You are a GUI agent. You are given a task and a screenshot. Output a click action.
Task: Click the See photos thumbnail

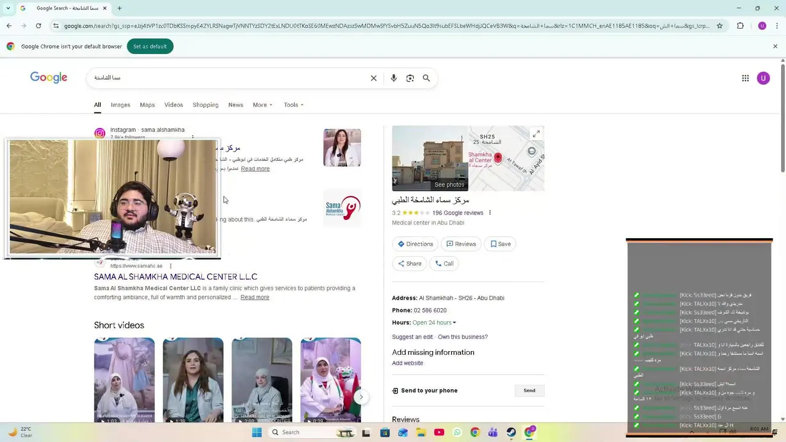click(x=430, y=158)
